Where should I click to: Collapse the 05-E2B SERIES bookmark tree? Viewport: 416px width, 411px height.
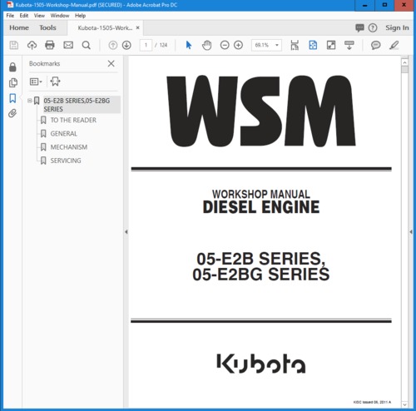point(29,101)
